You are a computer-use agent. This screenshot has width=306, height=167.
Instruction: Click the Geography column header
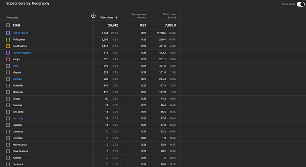point(12,18)
